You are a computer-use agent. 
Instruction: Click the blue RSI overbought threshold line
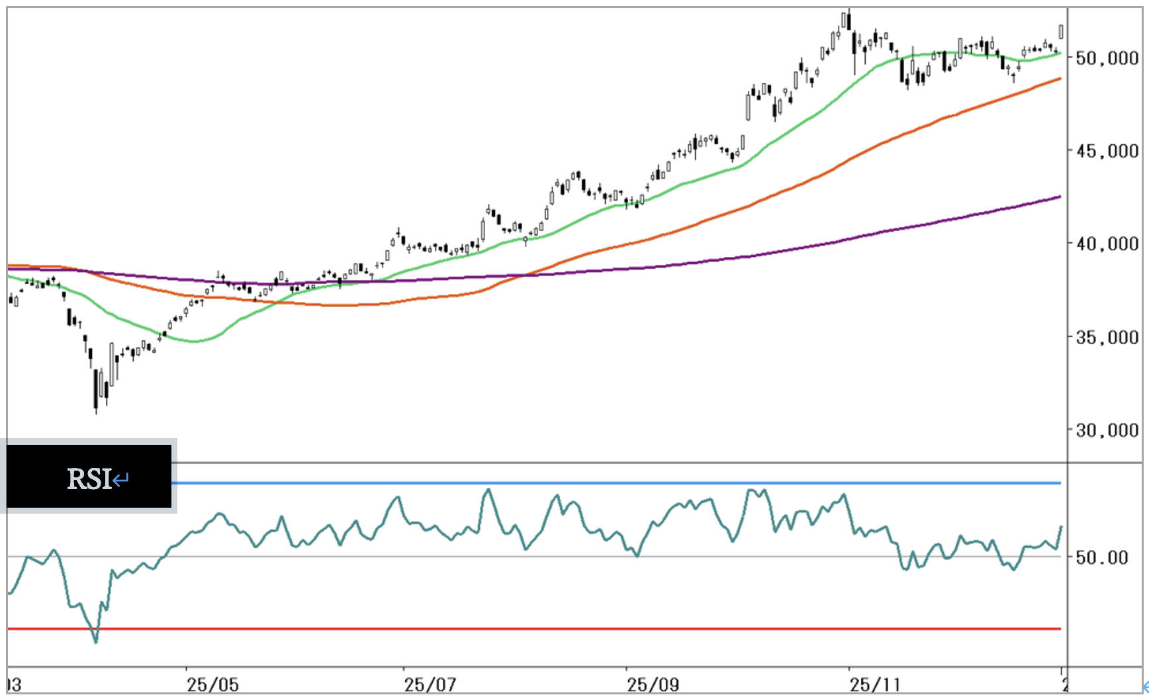click(596, 483)
